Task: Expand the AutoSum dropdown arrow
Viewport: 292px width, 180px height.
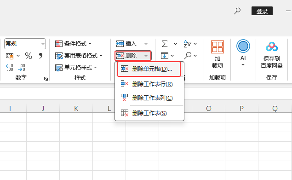Action: point(175,44)
